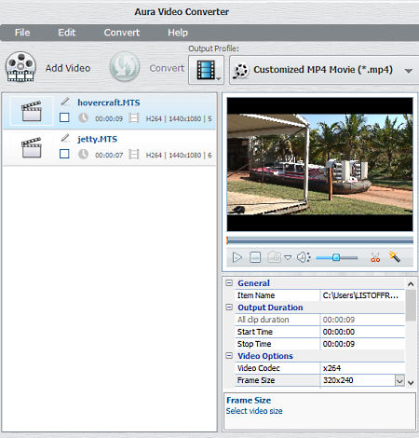Open the snapshot options dropdown arrow
Image resolution: width=419 pixels, height=438 pixels.
coord(288,257)
